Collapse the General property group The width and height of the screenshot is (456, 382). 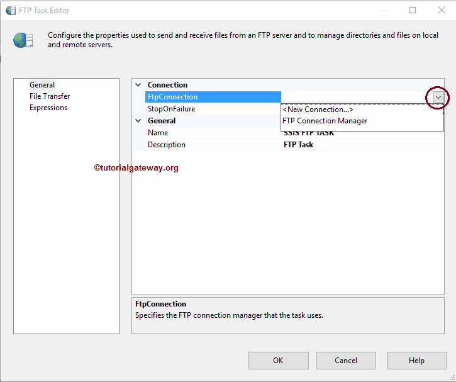coord(138,121)
